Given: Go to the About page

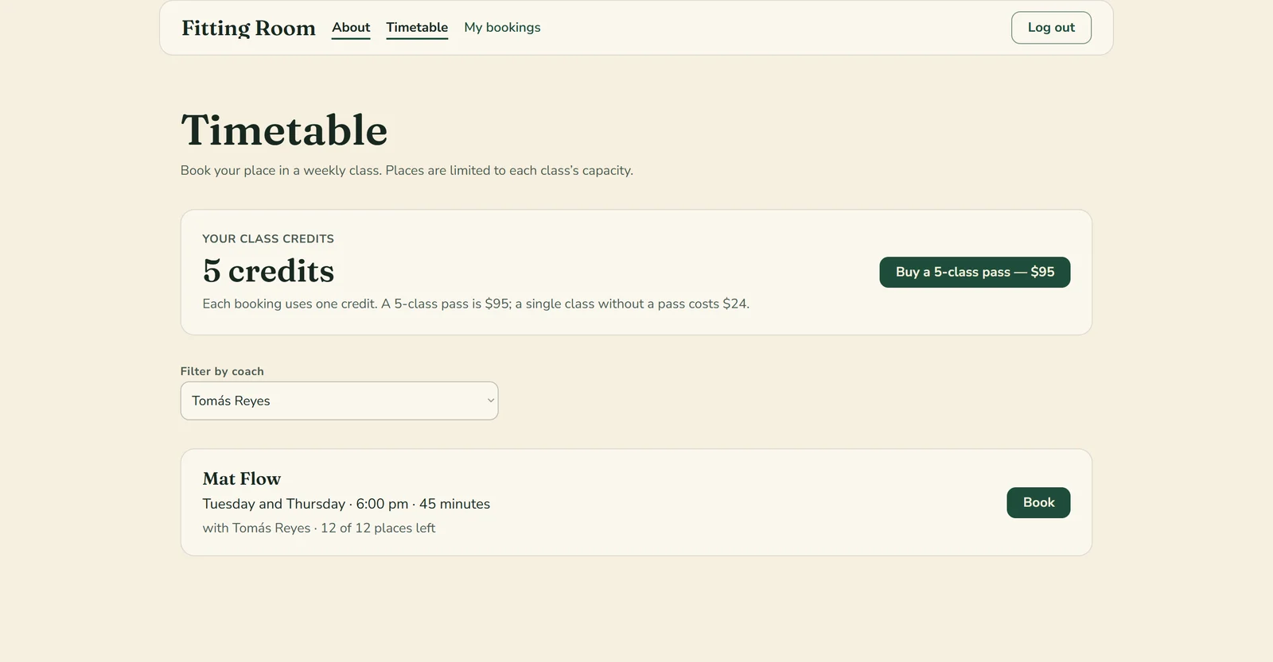Looking at the screenshot, I should tap(351, 28).
